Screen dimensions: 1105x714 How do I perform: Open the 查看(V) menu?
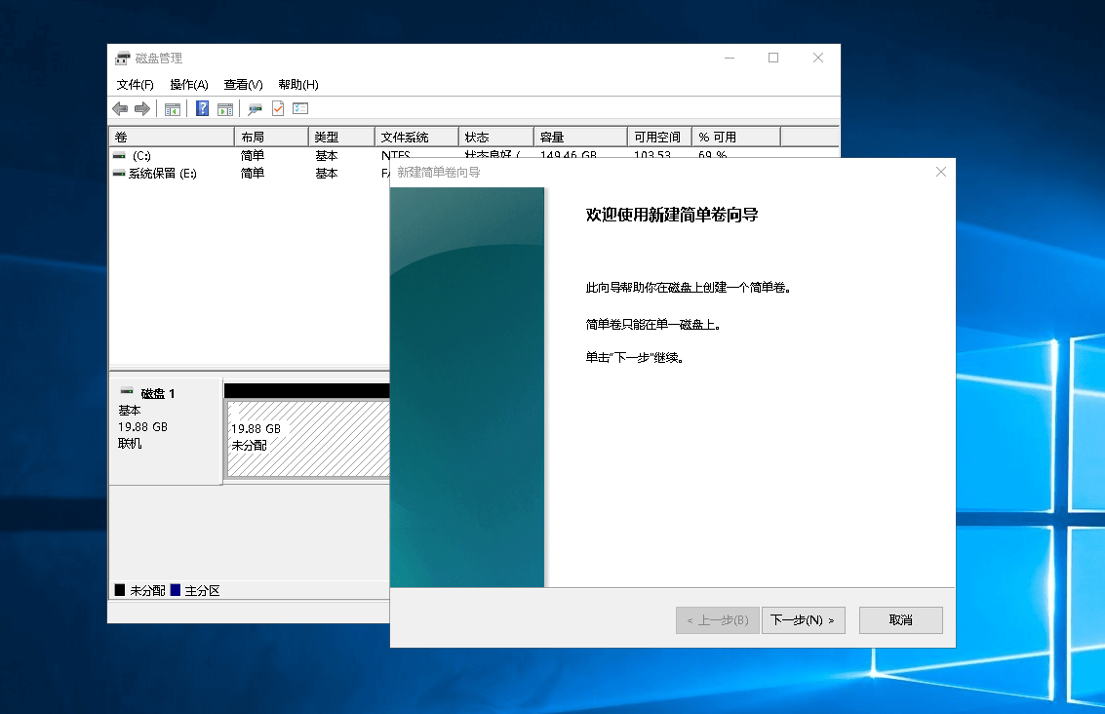tap(243, 85)
